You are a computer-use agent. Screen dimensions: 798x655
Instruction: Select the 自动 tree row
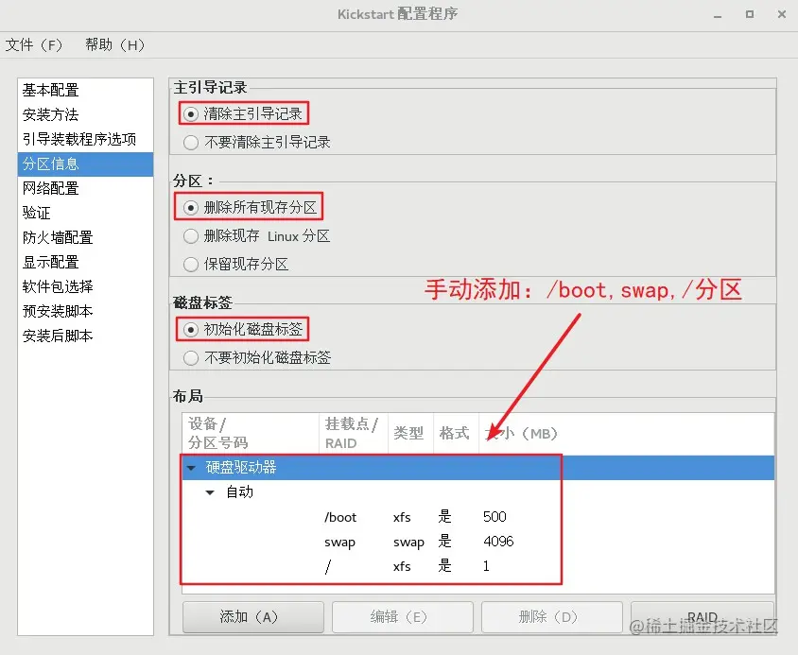tap(477, 492)
